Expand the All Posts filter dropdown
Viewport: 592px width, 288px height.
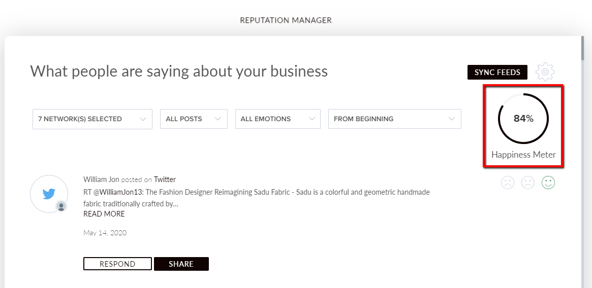tap(193, 119)
